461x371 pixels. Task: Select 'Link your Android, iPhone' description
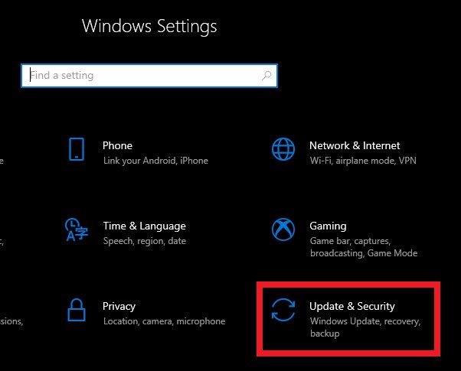coord(155,161)
